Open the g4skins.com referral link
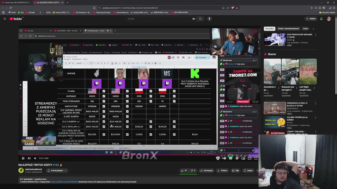This screenshot has width=337, height=189. coord(65,182)
